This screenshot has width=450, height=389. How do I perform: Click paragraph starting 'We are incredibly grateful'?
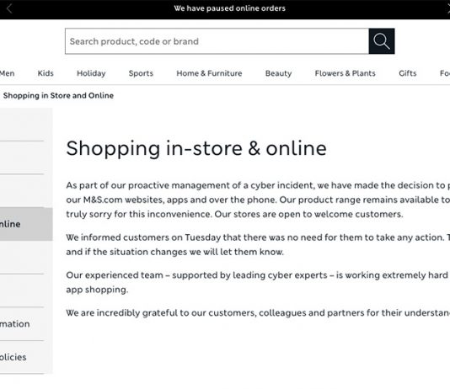[x=258, y=312]
